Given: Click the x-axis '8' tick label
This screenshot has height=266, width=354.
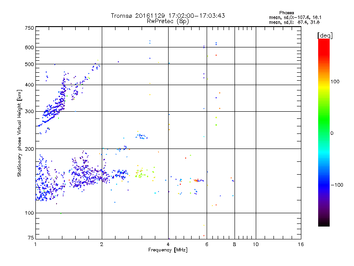Looking at the screenshot, I should 235,244.
